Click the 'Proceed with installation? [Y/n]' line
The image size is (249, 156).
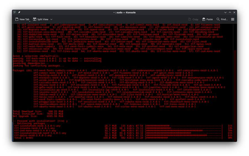40,121
